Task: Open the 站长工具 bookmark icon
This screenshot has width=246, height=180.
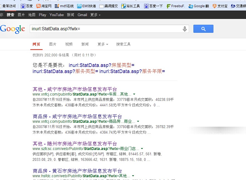Action: click(124, 6)
